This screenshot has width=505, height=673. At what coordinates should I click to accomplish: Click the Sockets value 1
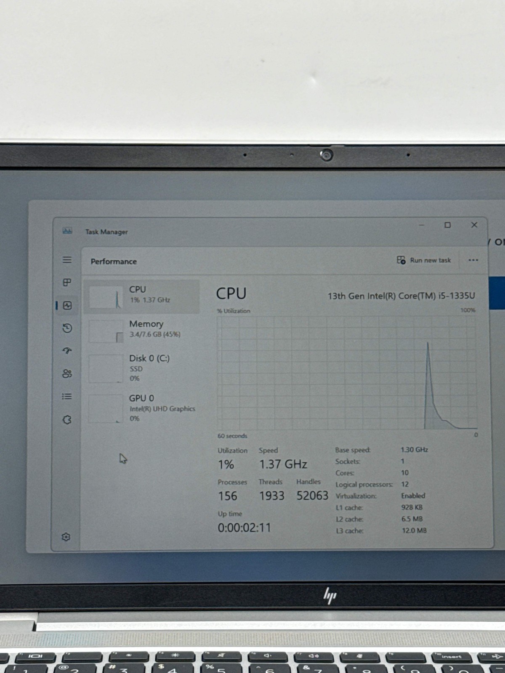pos(402,461)
